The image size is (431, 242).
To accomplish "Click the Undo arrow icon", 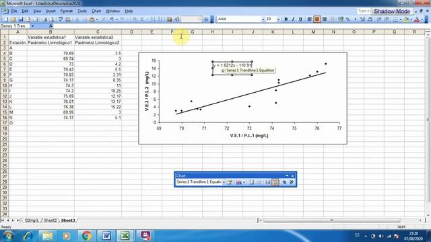I will coord(111,19).
